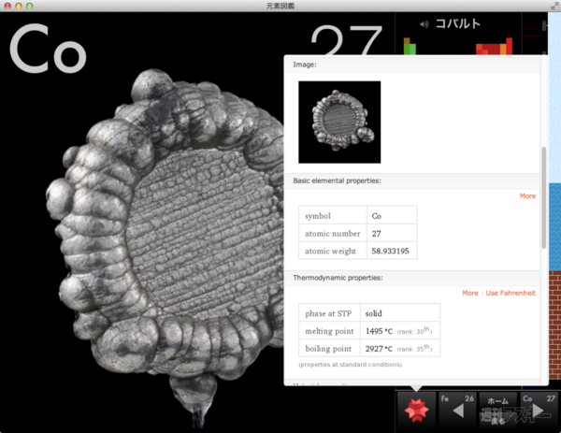Switch to Use Fahrenheit
561x433 pixels.
click(511, 293)
